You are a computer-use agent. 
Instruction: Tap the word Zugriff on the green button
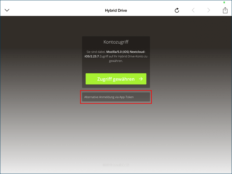point(105,79)
